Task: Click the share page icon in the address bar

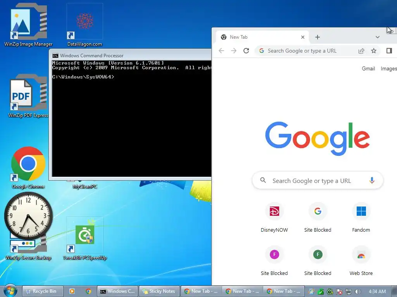Action: 361,51
